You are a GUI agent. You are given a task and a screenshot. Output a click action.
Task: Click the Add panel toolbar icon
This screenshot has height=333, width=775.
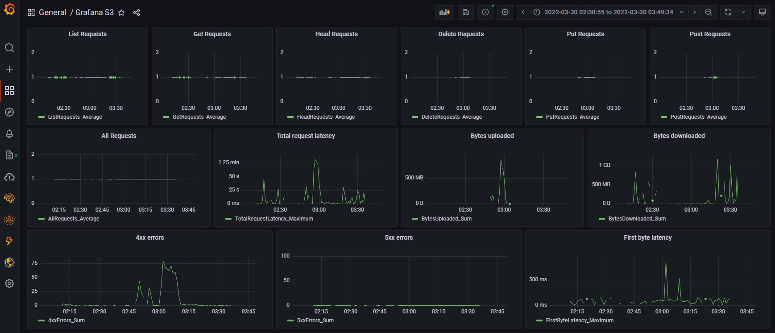click(445, 12)
